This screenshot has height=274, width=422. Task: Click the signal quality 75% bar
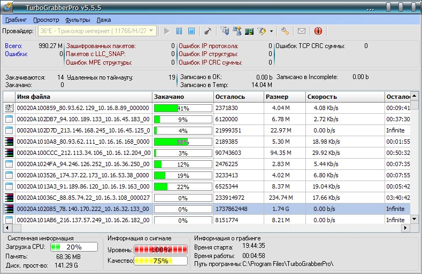tap(160, 261)
